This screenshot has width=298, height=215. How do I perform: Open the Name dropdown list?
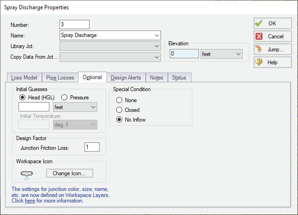click(157, 35)
